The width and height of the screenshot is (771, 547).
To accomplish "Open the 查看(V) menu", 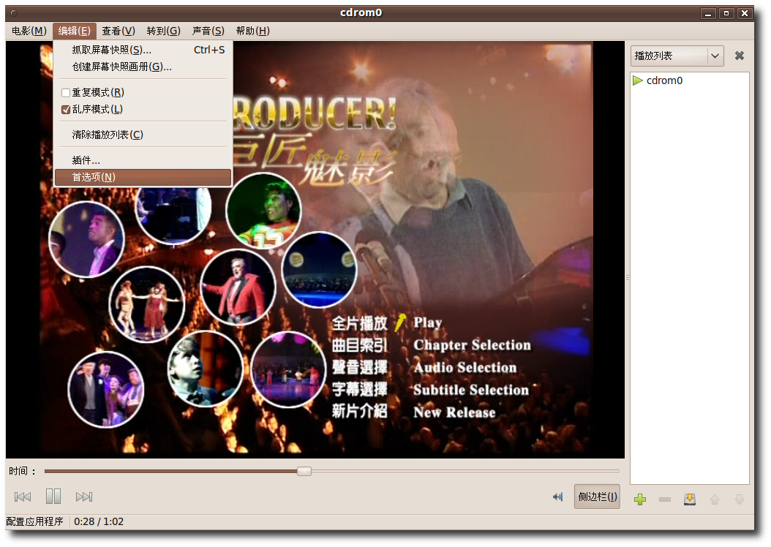I will [119, 31].
